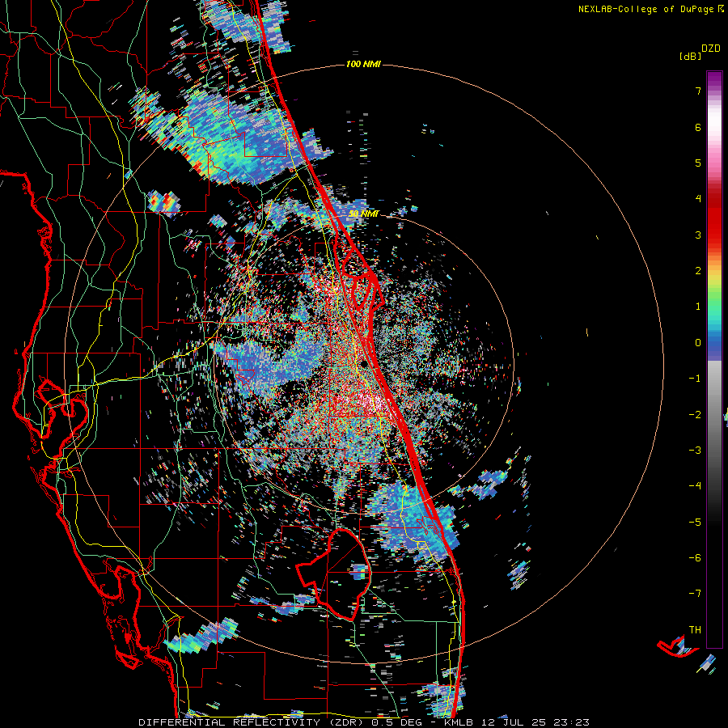This screenshot has height=728, width=728.
Task: Click the 3 value on the scale
Action: point(698,235)
